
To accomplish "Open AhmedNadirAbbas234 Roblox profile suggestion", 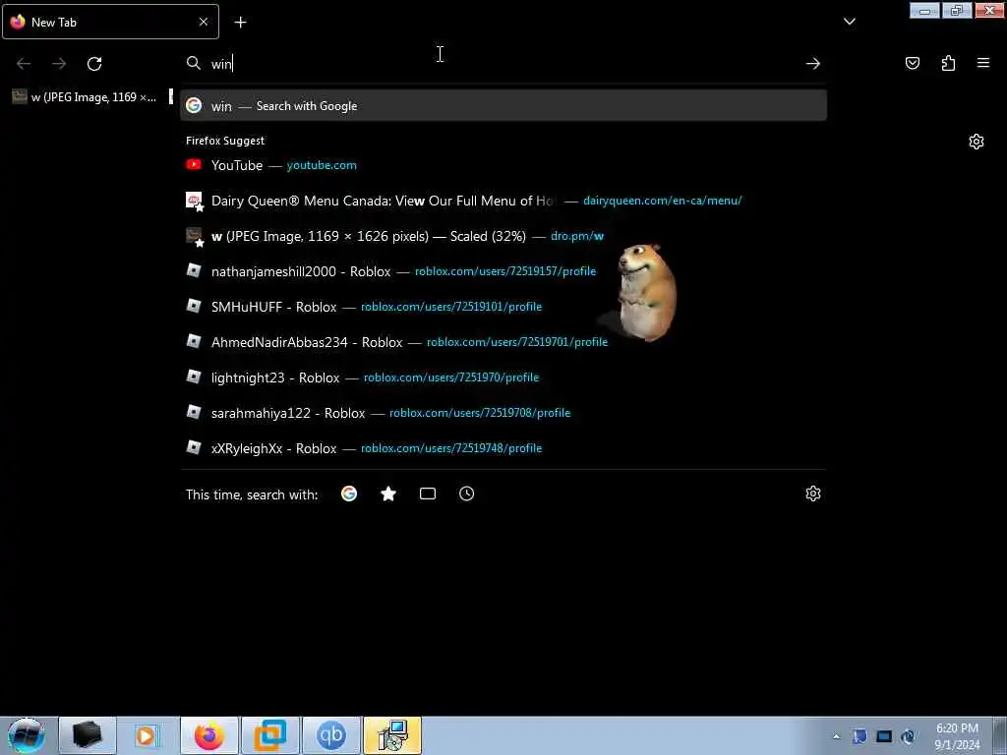I will [x=503, y=342].
